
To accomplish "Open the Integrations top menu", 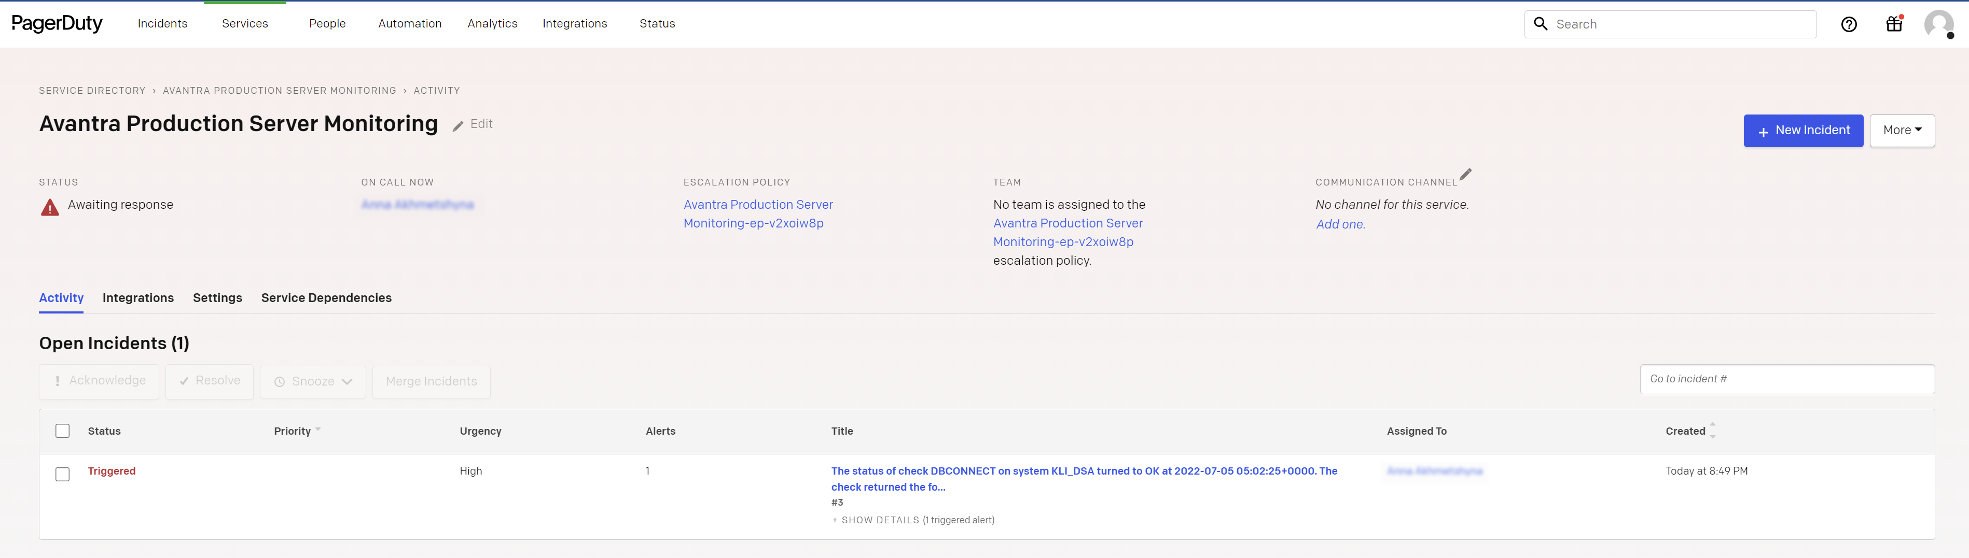I will click(575, 24).
